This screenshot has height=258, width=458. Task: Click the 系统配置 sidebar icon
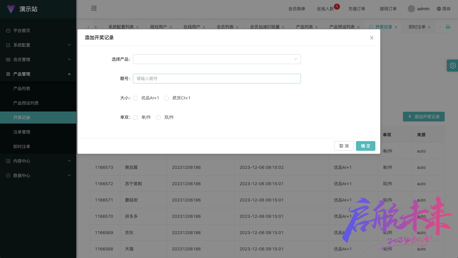pyautogui.click(x=8, y=45)
